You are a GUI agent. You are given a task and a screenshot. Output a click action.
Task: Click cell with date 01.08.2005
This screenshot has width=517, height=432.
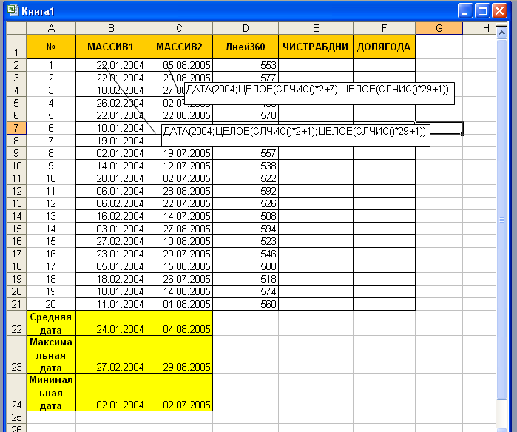click(180, 304)
